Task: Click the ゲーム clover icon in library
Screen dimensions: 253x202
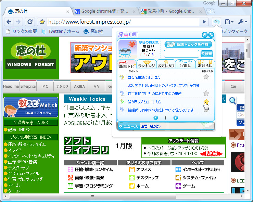Action: tap(178, 186)
